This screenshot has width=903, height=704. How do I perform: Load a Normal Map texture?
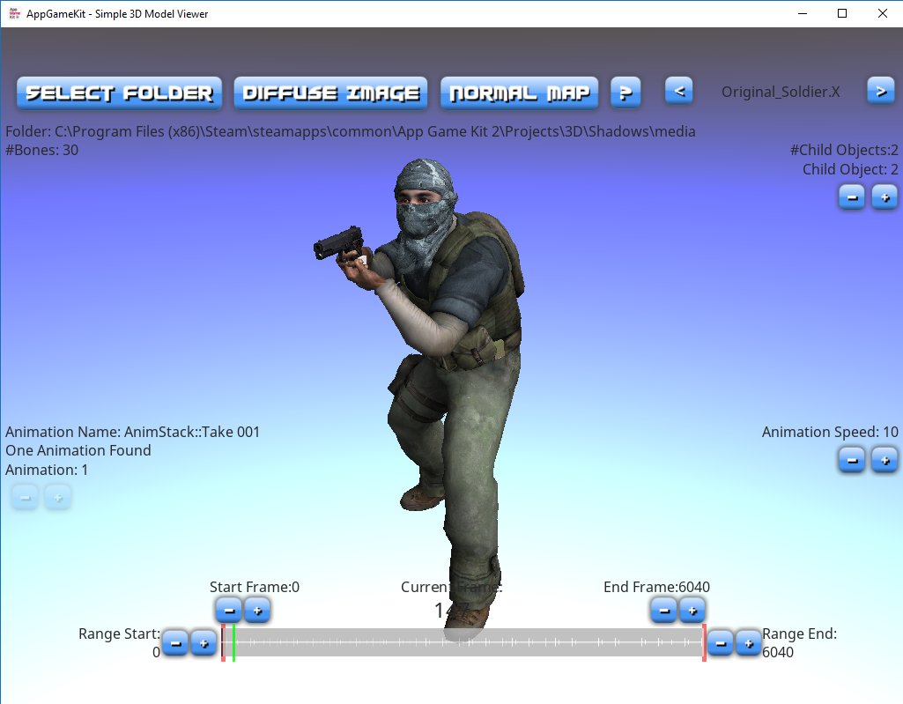pyautogui.click(x=520, y=93)
